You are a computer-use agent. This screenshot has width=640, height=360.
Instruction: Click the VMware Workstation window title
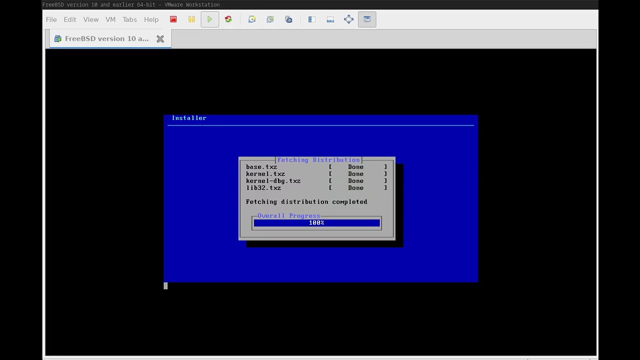click(131, 4)
